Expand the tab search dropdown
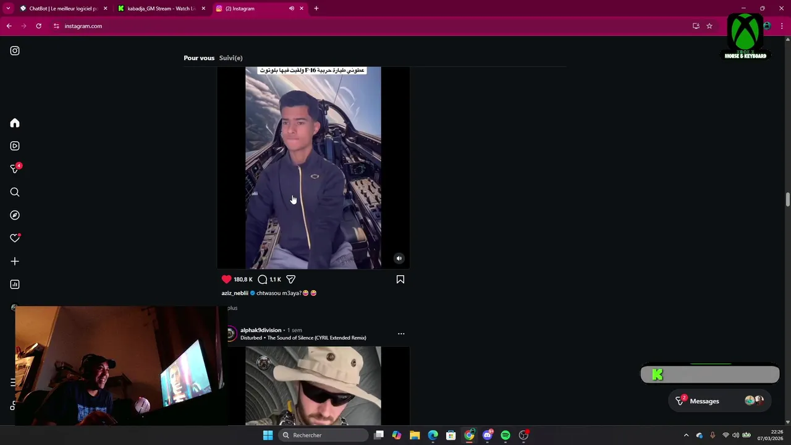This screenshot has height=445, width=791. [8, 9]
